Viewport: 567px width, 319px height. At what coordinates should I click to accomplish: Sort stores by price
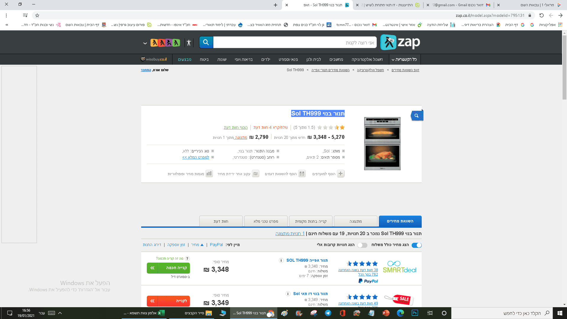tap(197, 245)
